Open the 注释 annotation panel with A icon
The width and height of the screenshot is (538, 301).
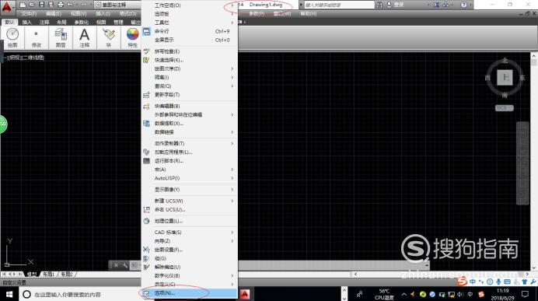[x=85, y=37]
